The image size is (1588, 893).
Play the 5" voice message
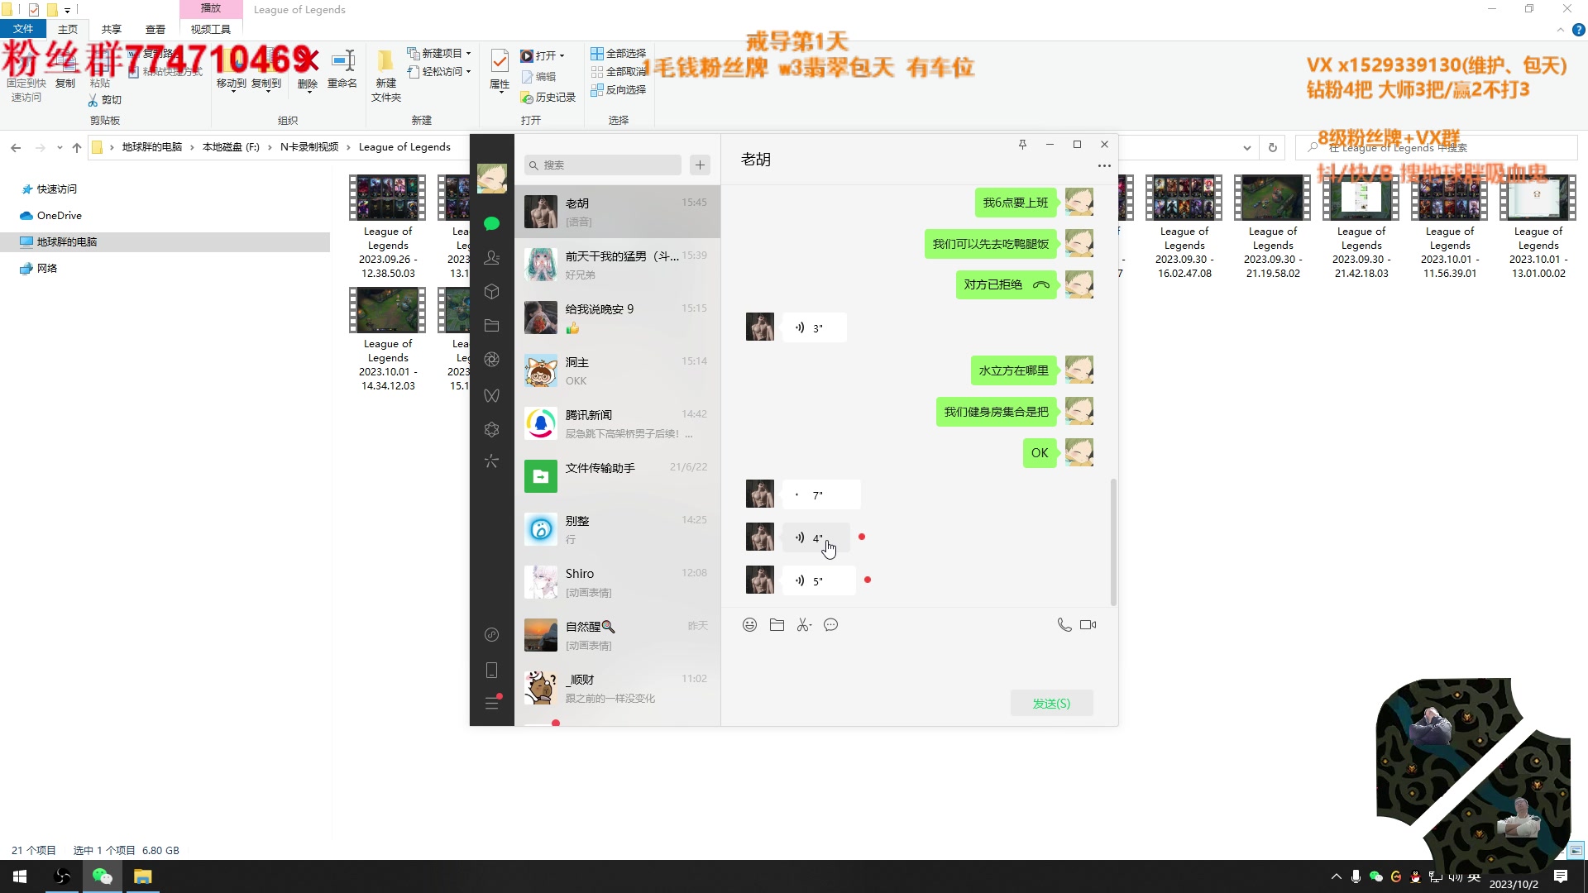(x=818, y=580)
